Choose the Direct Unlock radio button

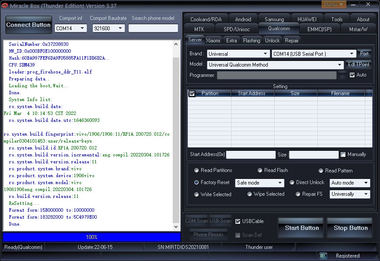point(292,182)
